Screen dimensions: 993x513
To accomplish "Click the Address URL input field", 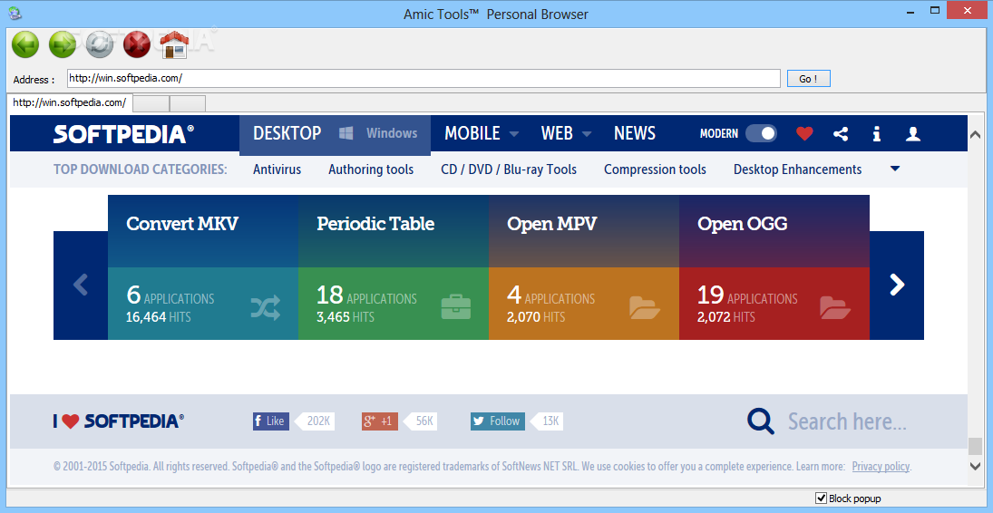I will [423, 79].
